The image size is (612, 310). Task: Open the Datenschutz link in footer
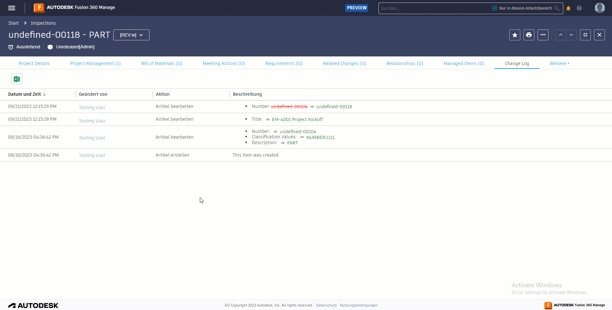tap(326, 305)
